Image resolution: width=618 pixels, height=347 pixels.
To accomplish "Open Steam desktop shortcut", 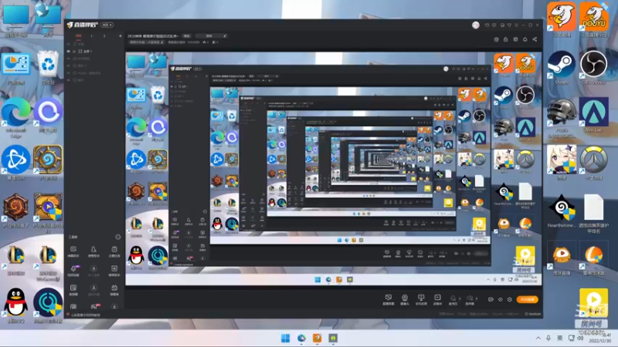I will tap(562, 67).
